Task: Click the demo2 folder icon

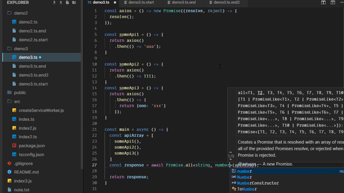Action: point(9,13)
